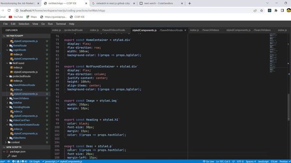Collapse the SavedVideosRoute folder

[x=24, y=85]
